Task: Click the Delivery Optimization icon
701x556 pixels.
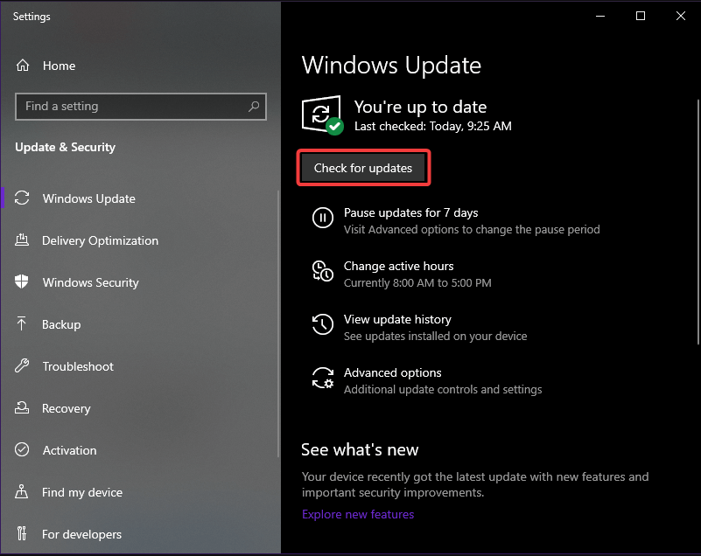Action: click(22, 240)
